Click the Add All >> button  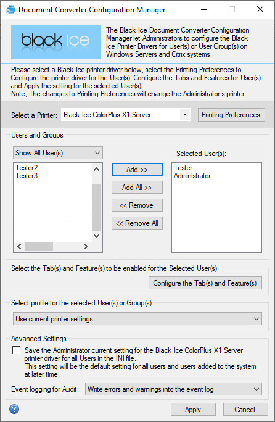[x=137, y=188]
